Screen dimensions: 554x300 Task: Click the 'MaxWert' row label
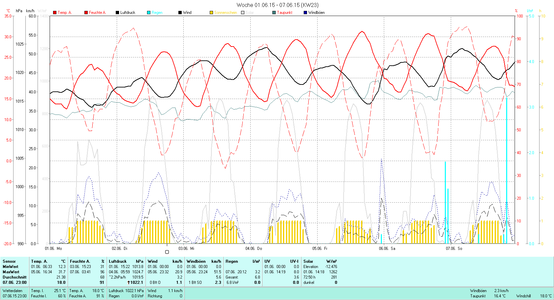tap(11, 272)
